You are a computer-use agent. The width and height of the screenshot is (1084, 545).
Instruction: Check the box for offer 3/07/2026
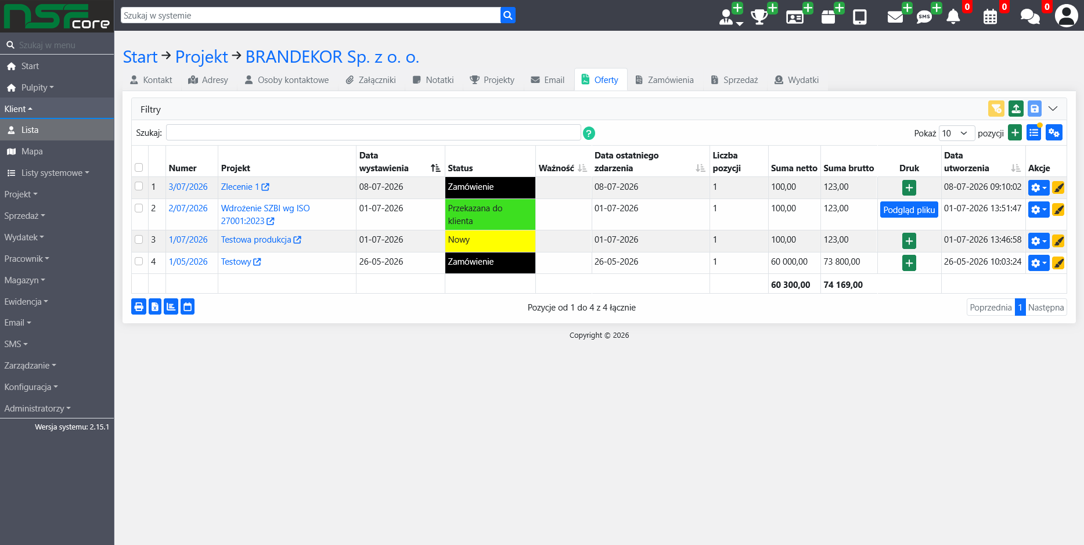tap(139, 186)
